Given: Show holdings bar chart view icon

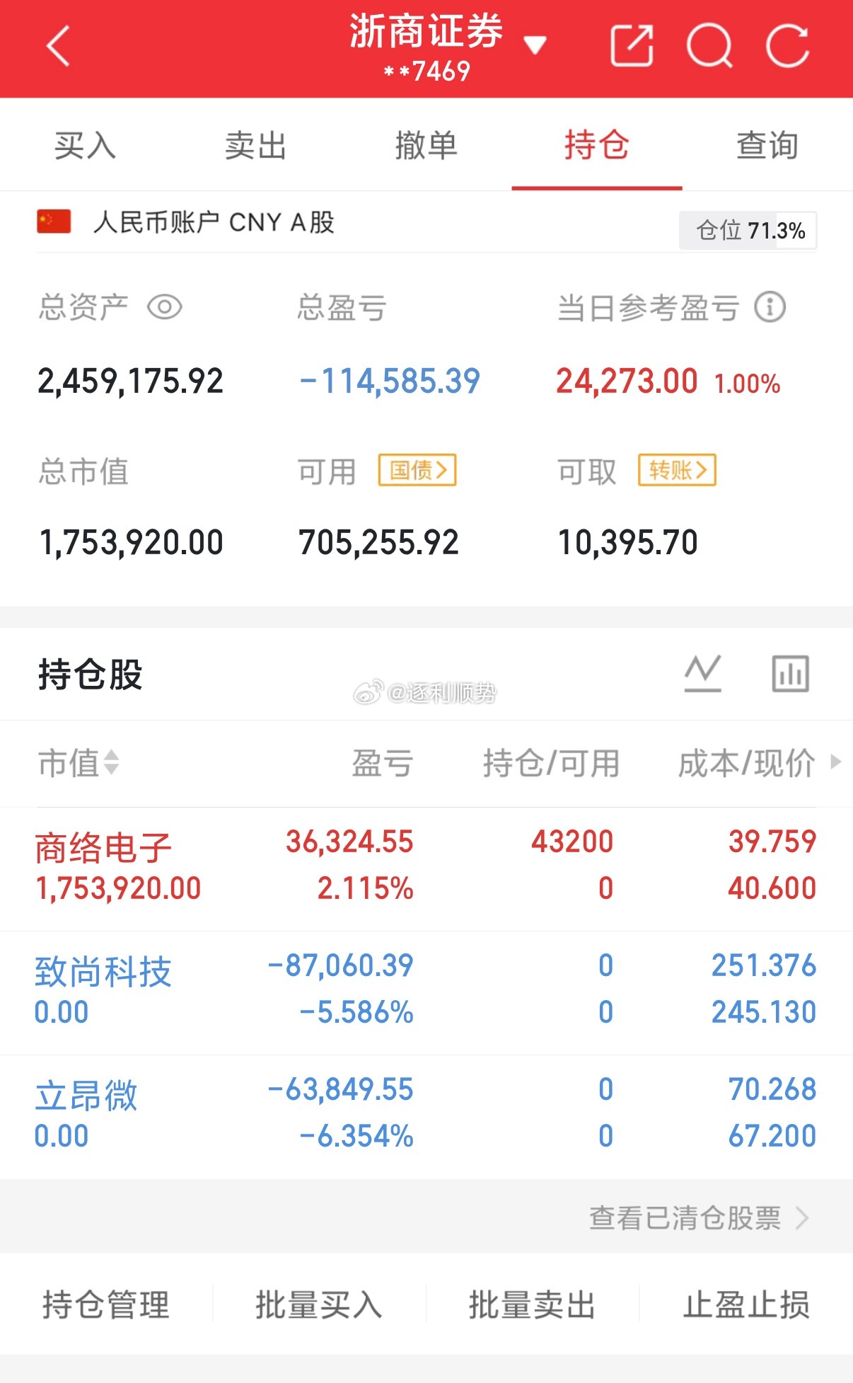Looking at the screenshot, I should (791, 673).
